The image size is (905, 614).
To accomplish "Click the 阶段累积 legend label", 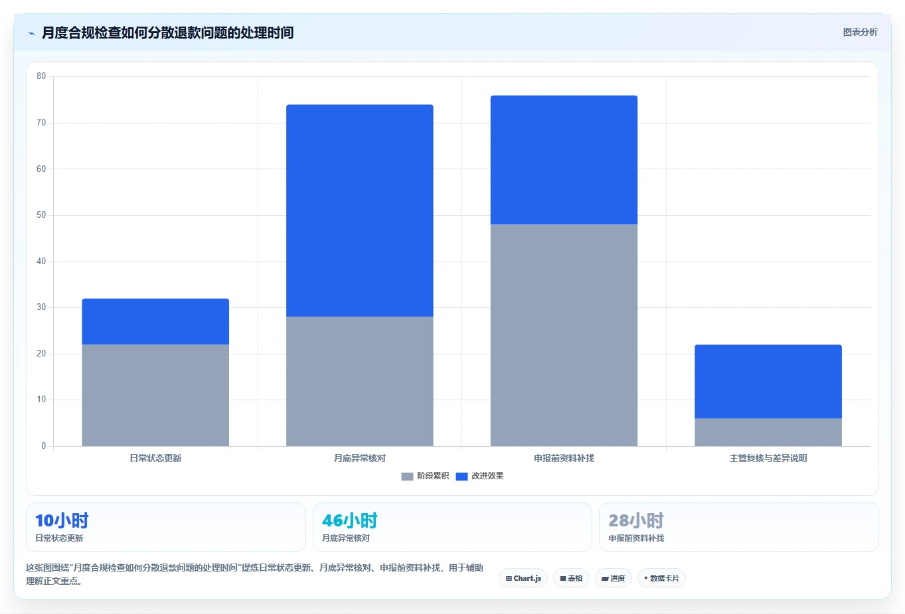I will (433, 476).
